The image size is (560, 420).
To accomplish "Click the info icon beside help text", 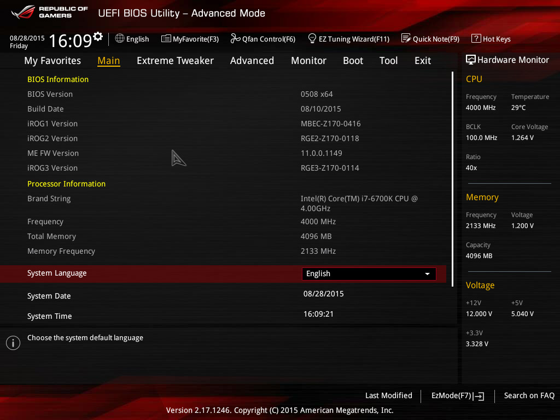I will (13, 343).
